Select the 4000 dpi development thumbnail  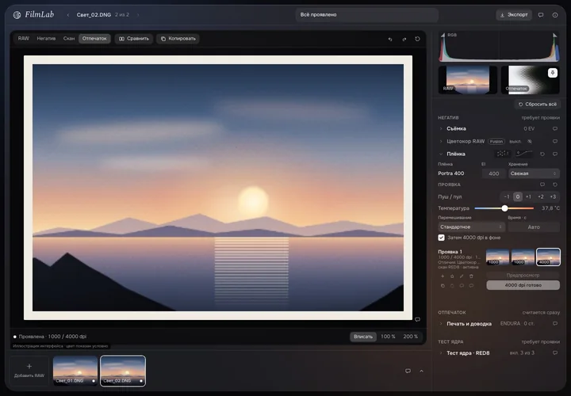coord(548,257)
